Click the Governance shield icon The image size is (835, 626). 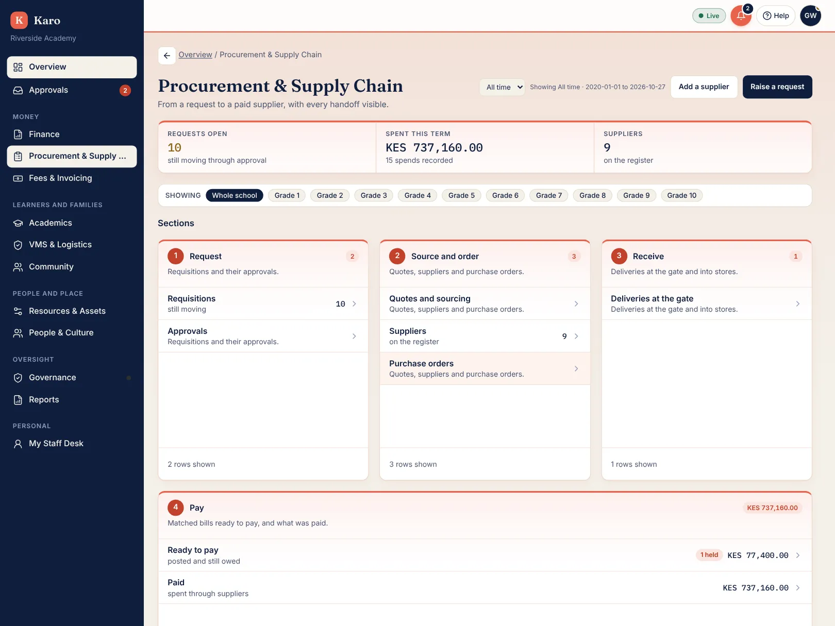tap(18, 378)
